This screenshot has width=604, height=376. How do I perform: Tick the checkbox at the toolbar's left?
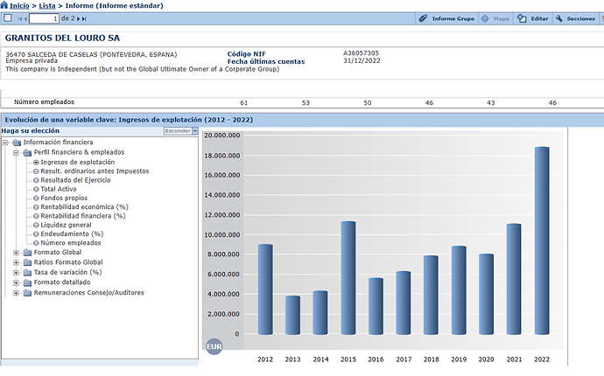(6, 18)
